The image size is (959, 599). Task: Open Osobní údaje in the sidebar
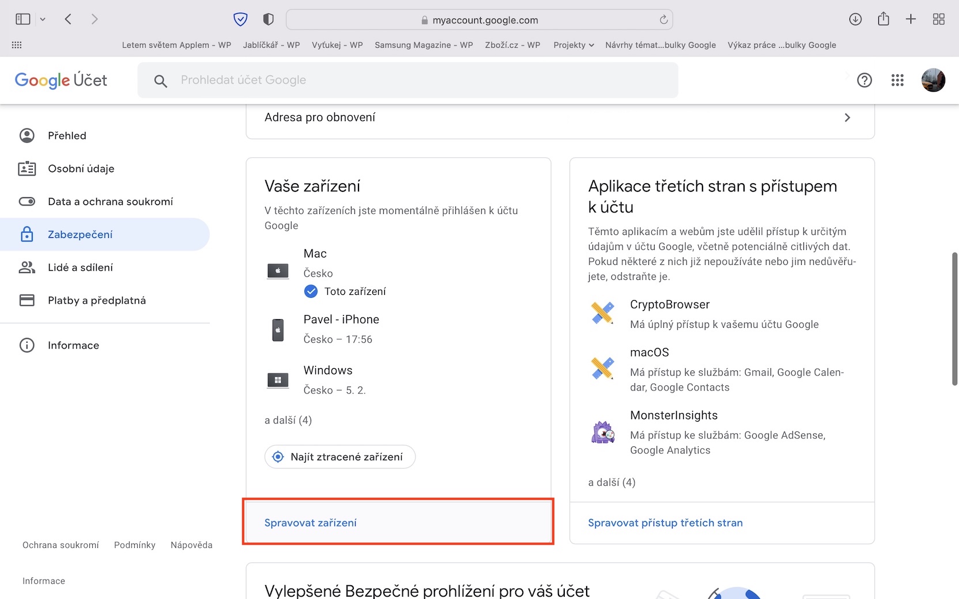pos(81,169)
